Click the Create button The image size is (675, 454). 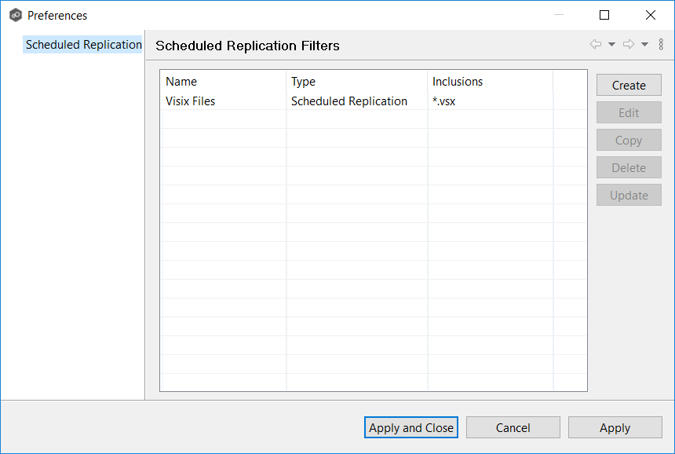629,85
